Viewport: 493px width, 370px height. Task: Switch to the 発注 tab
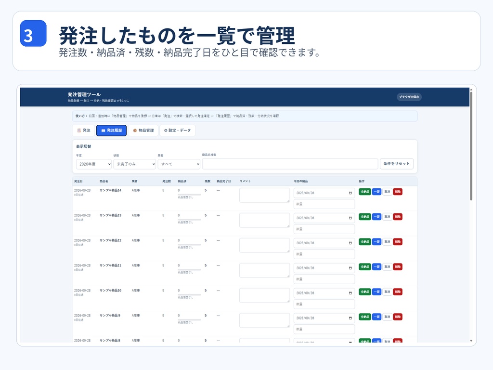pos(84,130)
